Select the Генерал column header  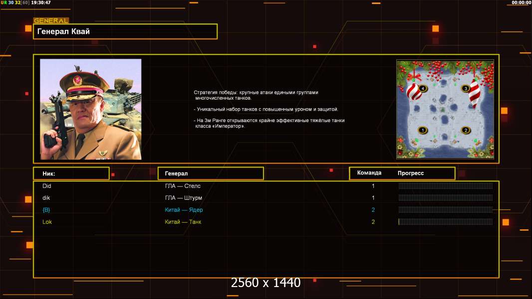pyautogui.click(x=210, y=173)
